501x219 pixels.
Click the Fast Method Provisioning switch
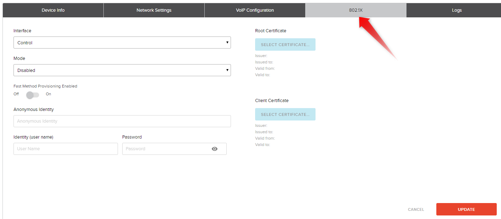(x=32, y=94)
